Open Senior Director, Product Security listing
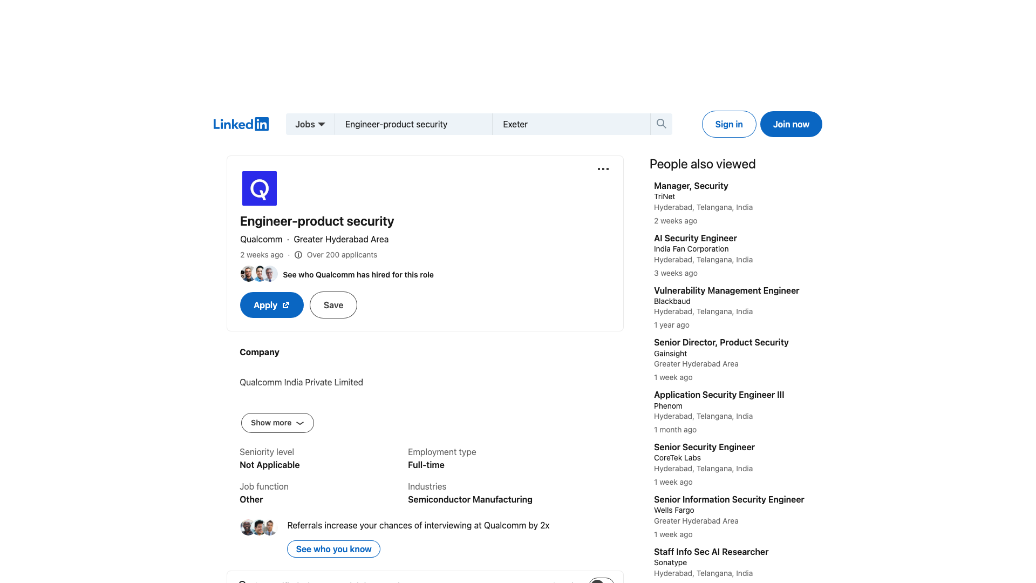 721,342
